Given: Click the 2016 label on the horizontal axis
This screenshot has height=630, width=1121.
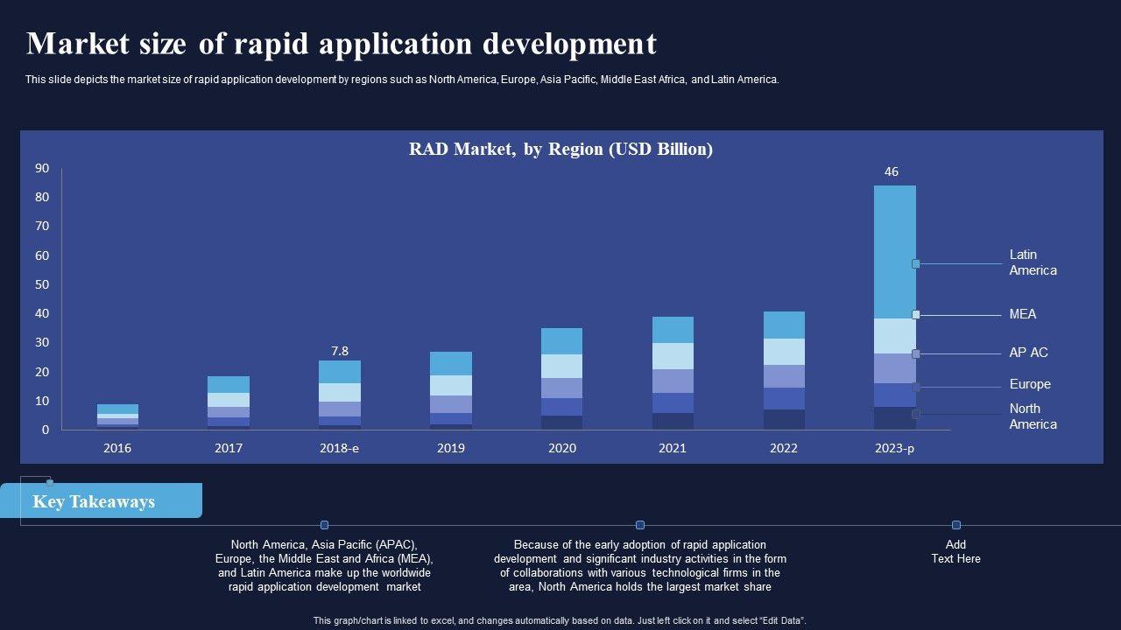Looking at the screenshot, I should pos(117,448).
